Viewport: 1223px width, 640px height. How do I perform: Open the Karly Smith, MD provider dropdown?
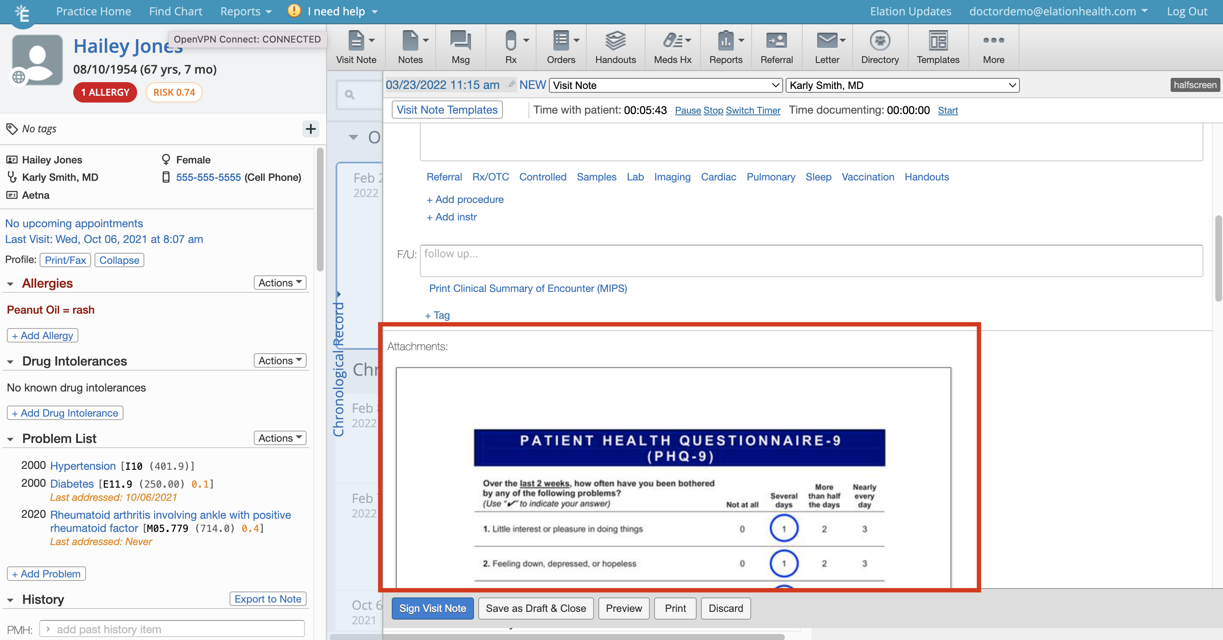pyautogui.click(x=902, y=86)
